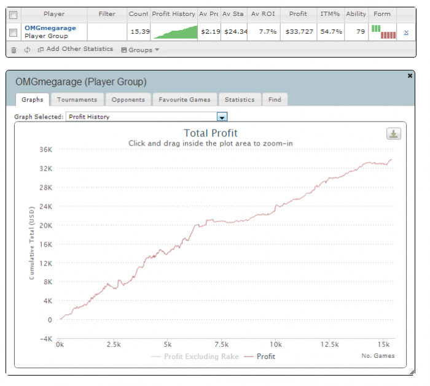This screenshot has height=386, width=430.
Task: Click the $24.34 average stake cell
Action: (x=235, y=32)
